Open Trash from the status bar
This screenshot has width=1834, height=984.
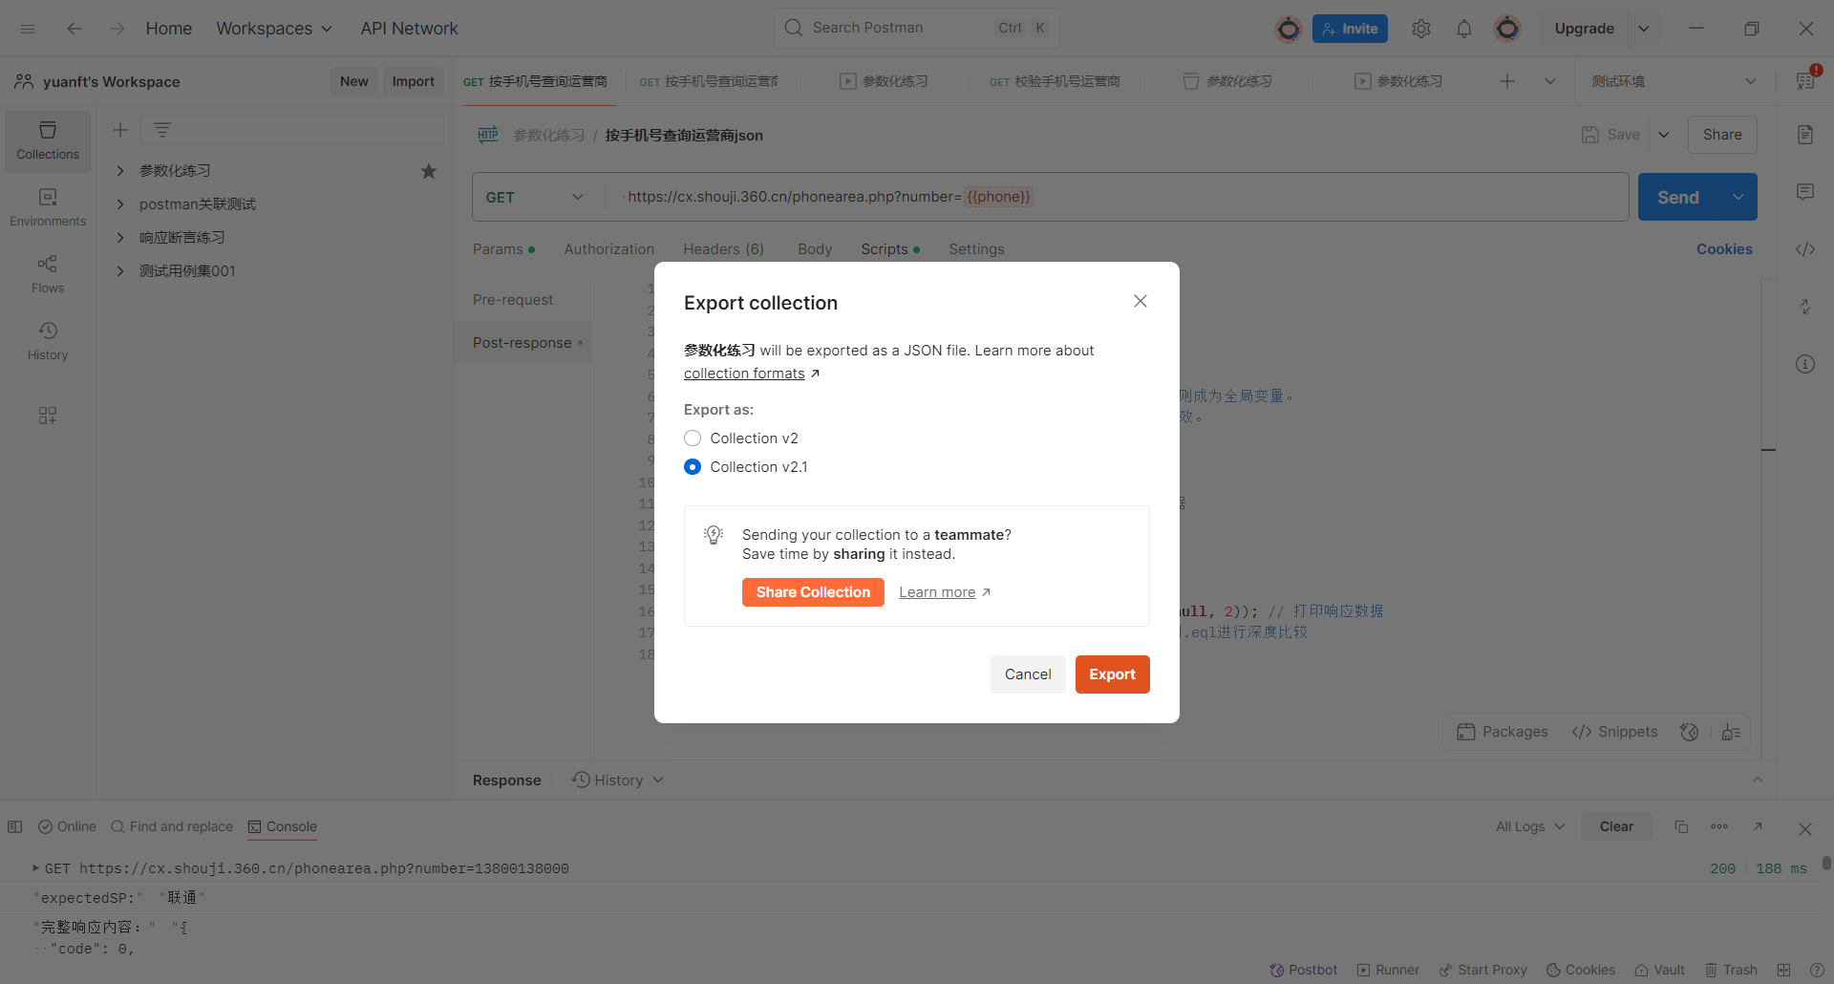pos(1731,970)
